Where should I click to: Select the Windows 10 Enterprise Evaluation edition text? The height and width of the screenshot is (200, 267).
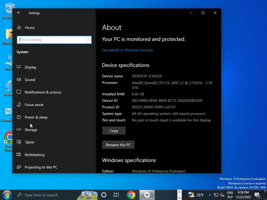[159, 171]
